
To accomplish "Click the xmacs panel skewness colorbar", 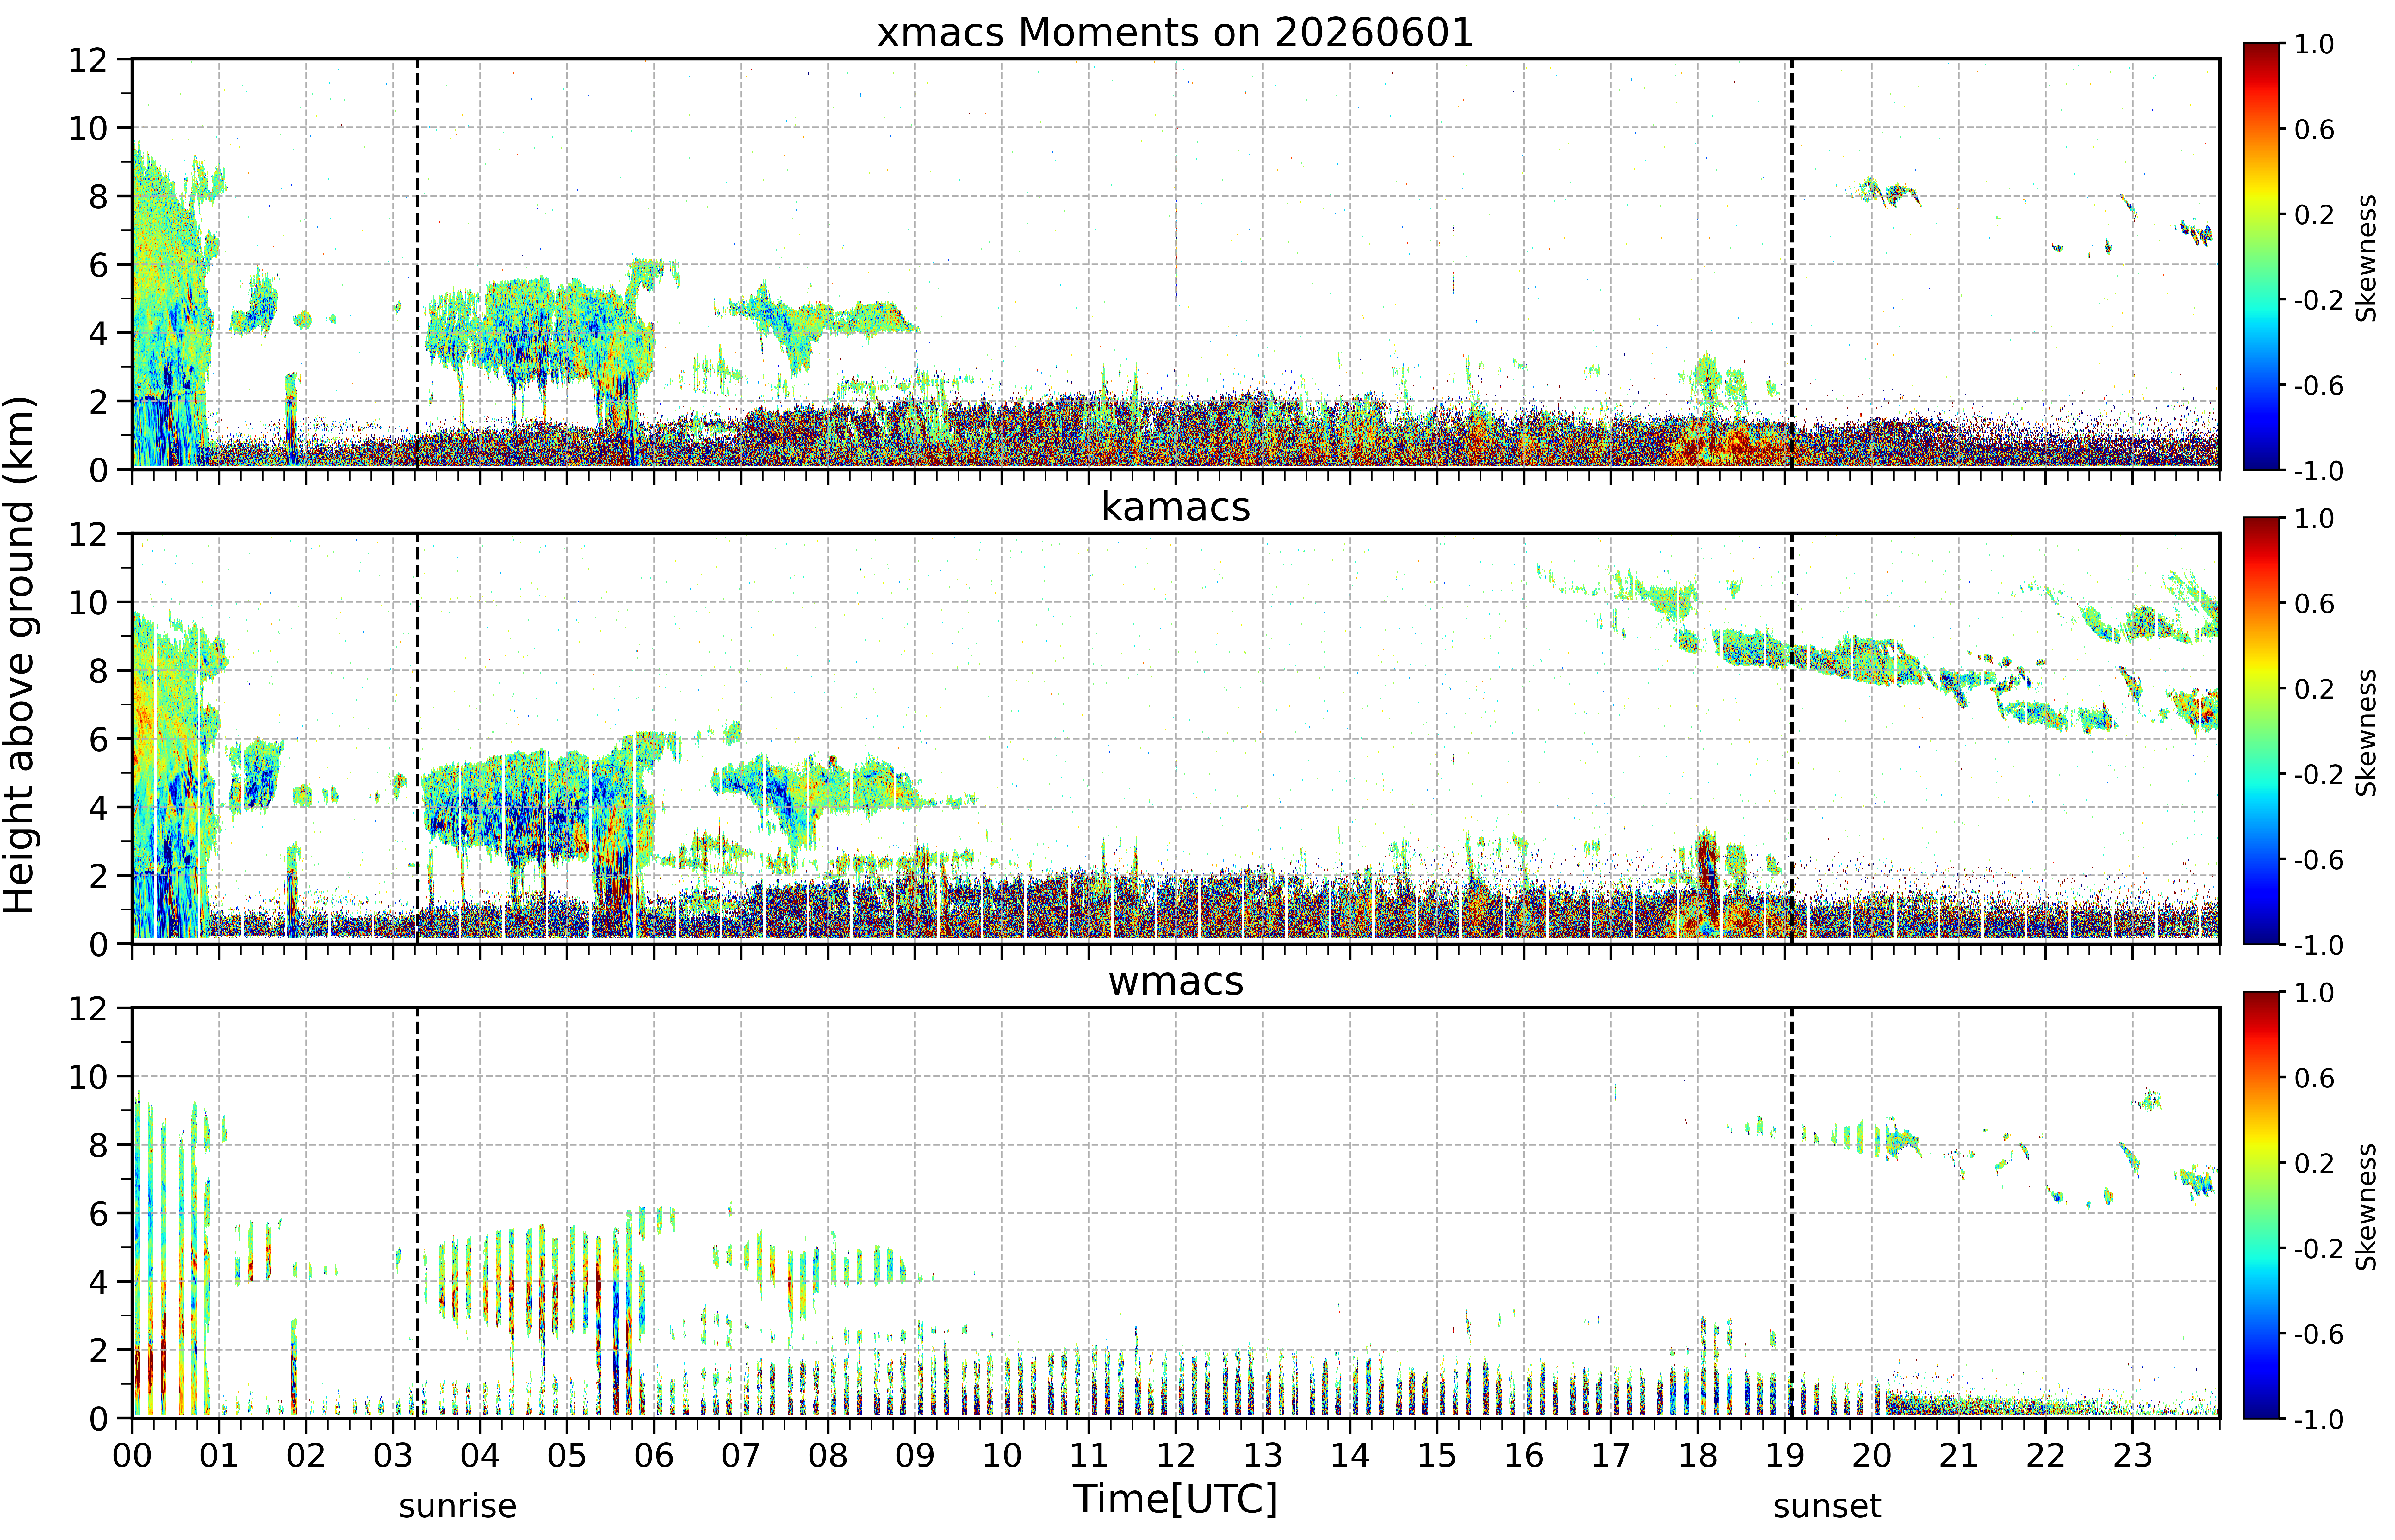I will click(2261, 256).
